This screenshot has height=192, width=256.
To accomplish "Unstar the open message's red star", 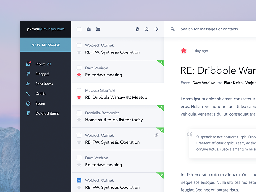I will point(184,51).
